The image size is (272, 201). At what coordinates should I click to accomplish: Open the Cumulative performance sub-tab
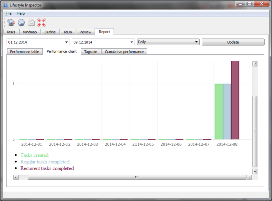pyautogui.click(x=124, y=52)
